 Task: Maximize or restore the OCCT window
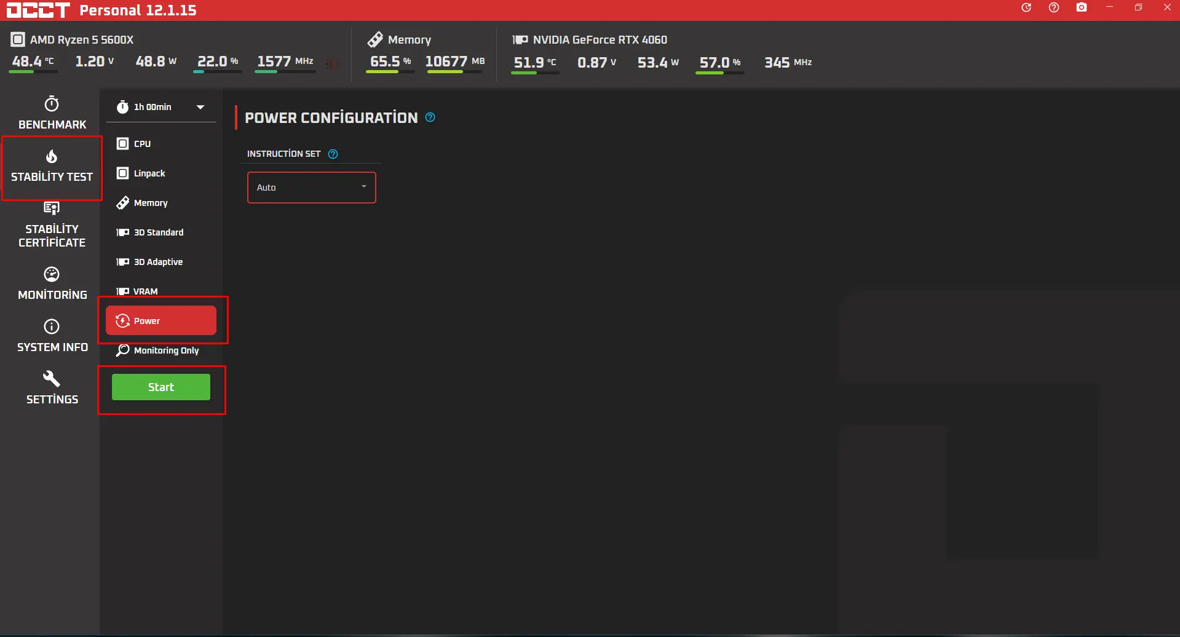[x=1138, y=8]
